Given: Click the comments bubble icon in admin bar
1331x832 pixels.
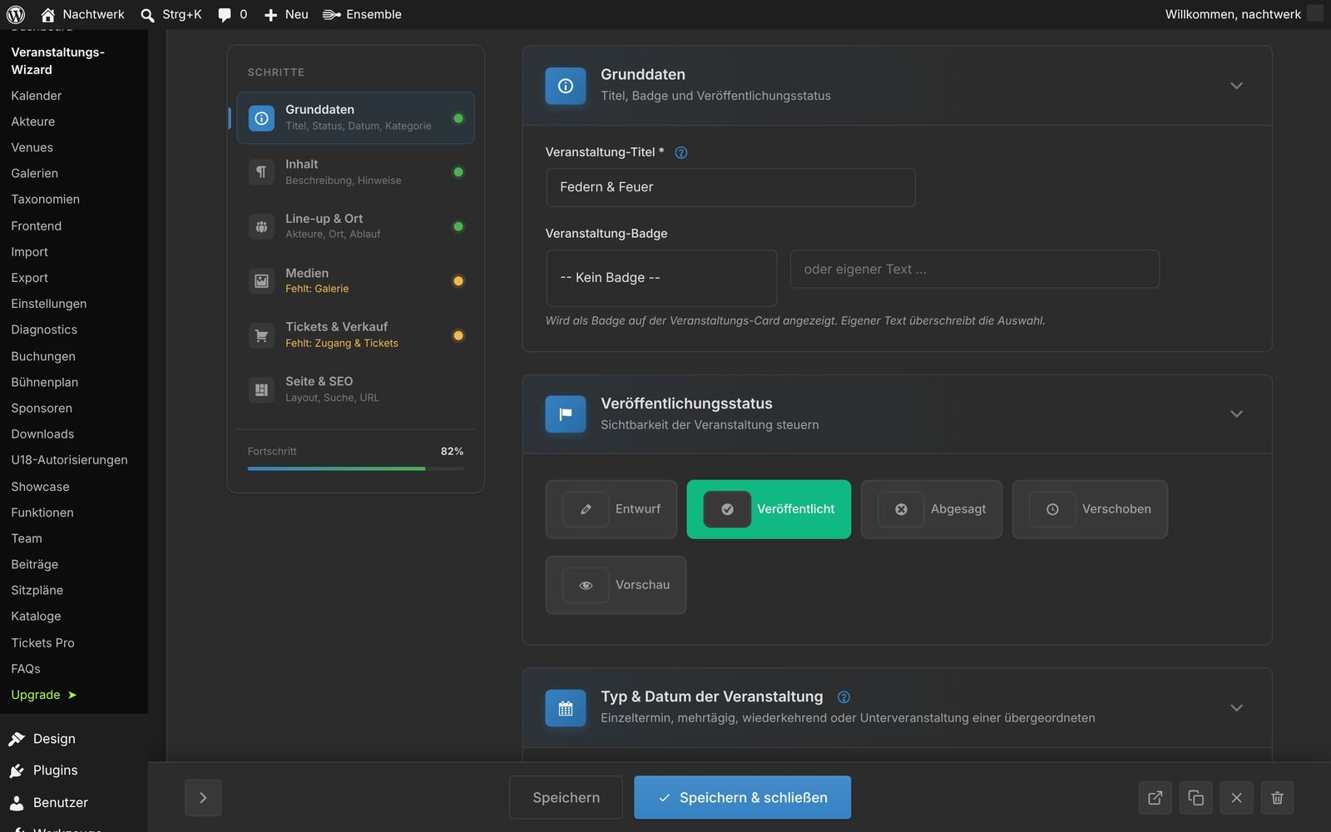Looking at the screenshot, I should click(x=225, y=14).
